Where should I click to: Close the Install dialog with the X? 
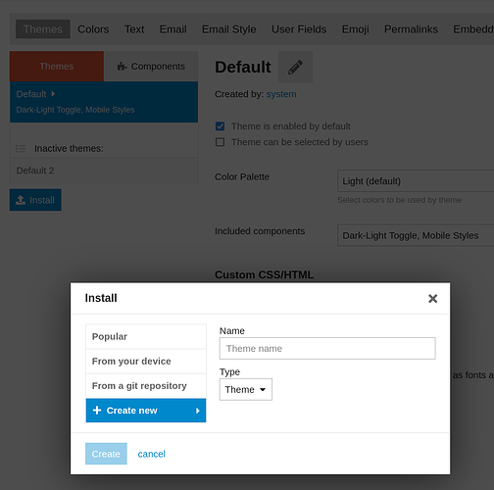coord(432,298)
